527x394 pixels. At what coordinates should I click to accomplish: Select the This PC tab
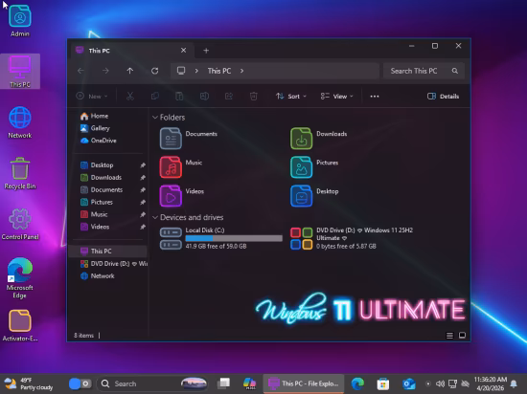131,51
